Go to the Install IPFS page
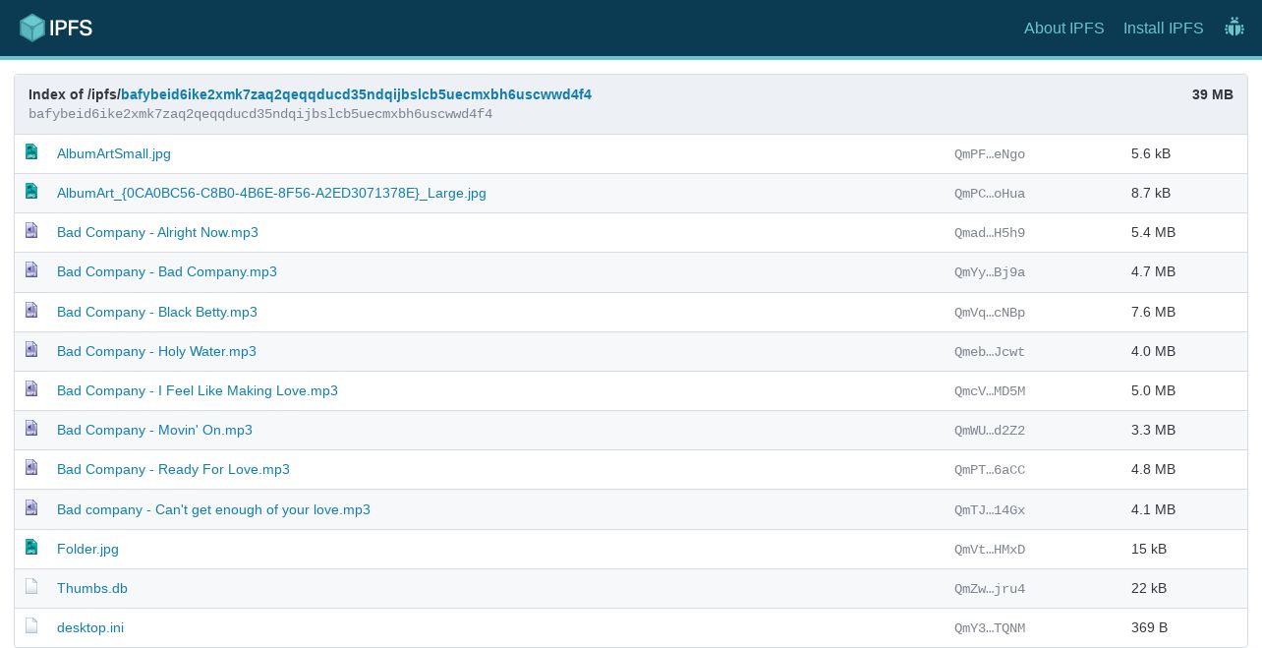 click(1163, 28)
